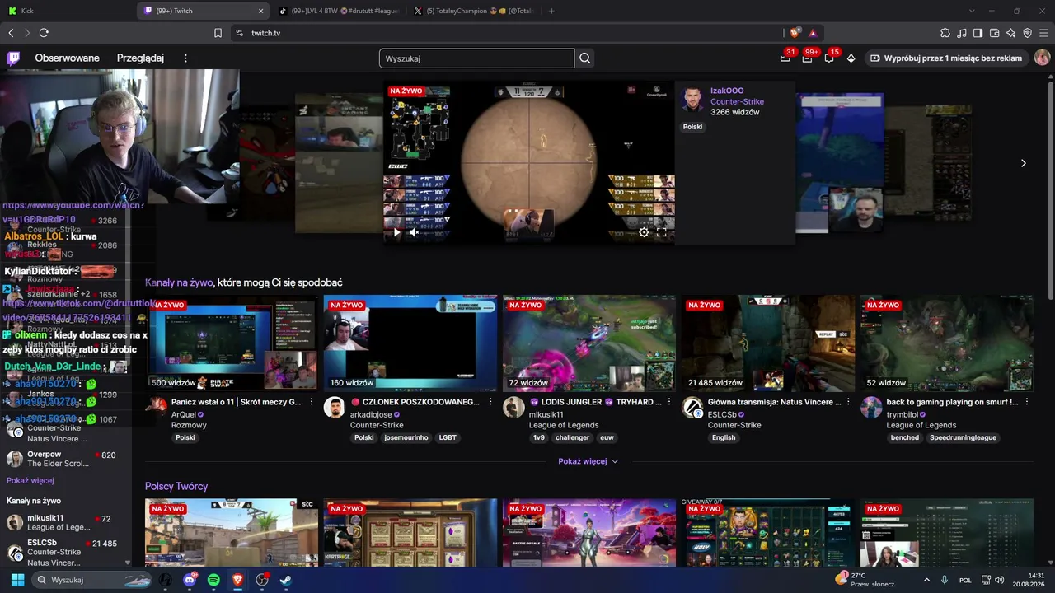Open options menu for CZLONEK POSZKODOWANEGO stream
1055x593 pixels.
(490, 402)
